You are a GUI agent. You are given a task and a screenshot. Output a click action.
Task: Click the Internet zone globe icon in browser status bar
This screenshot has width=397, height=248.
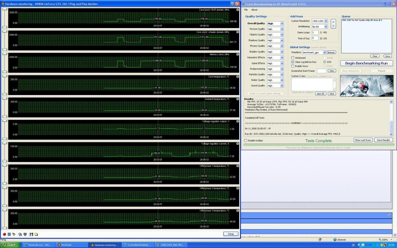(335, 240)
